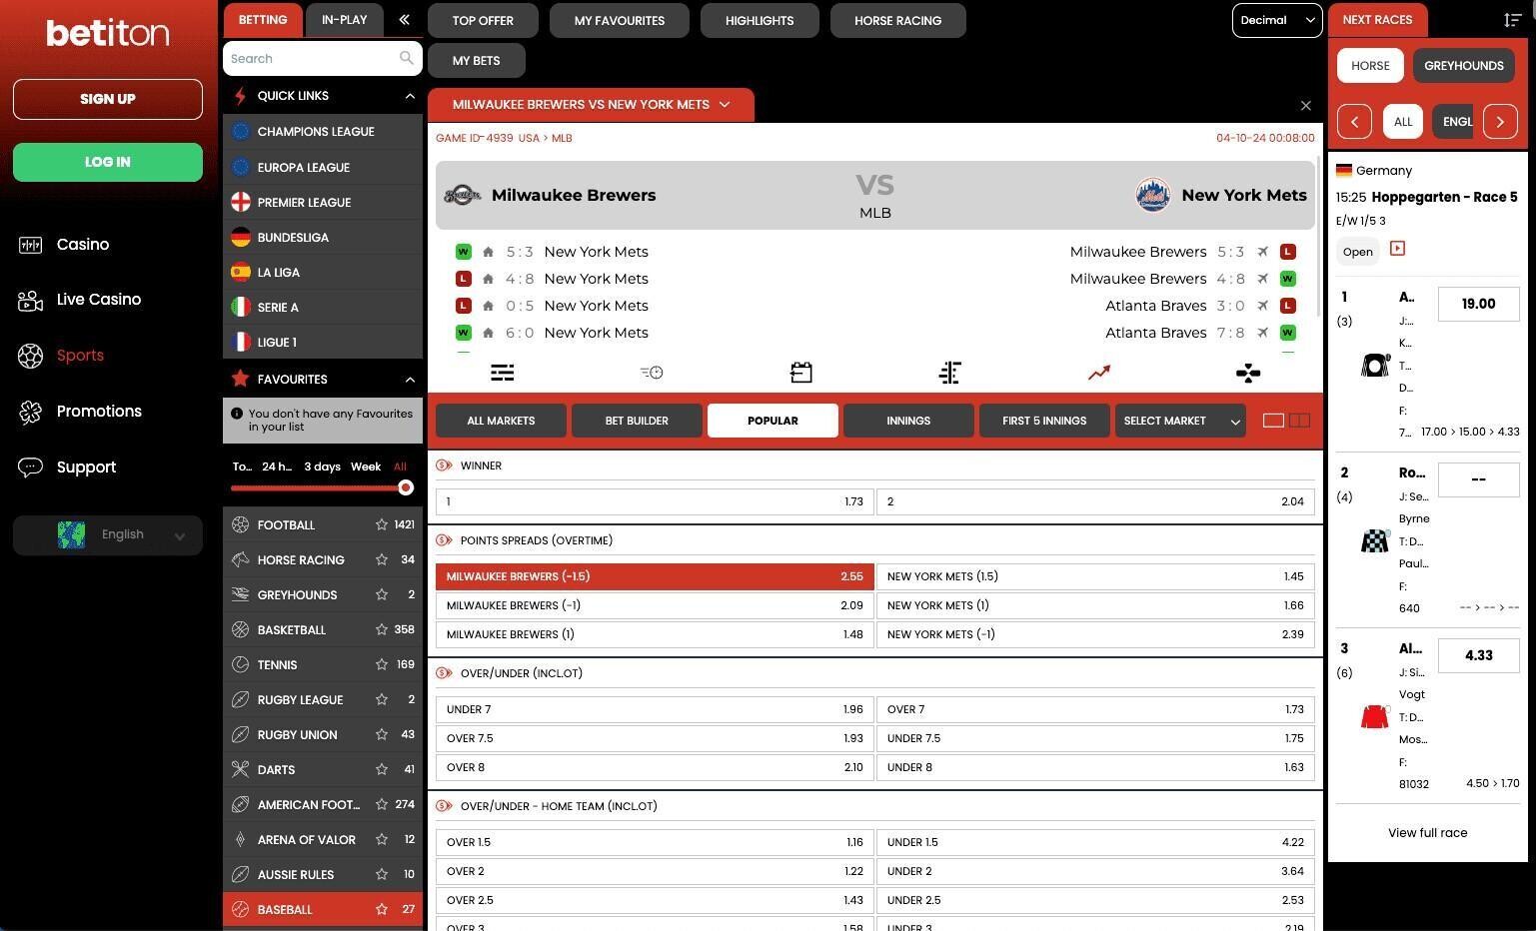Image resolution: width=1536 pixels, height=931 pixels.
Task: Open the Horse Racing top tab
Action: 898,20
